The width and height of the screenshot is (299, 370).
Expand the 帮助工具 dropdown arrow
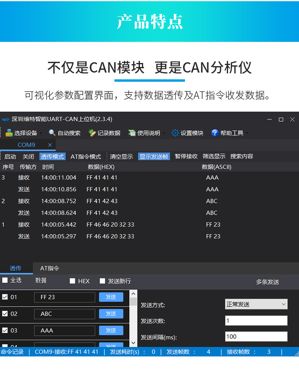click(x=247, y=133)
